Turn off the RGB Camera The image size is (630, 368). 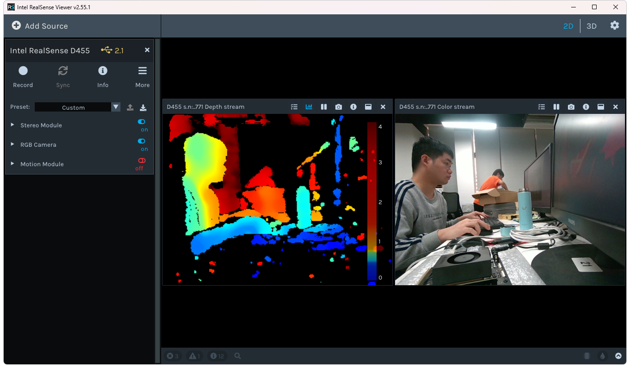141,141
